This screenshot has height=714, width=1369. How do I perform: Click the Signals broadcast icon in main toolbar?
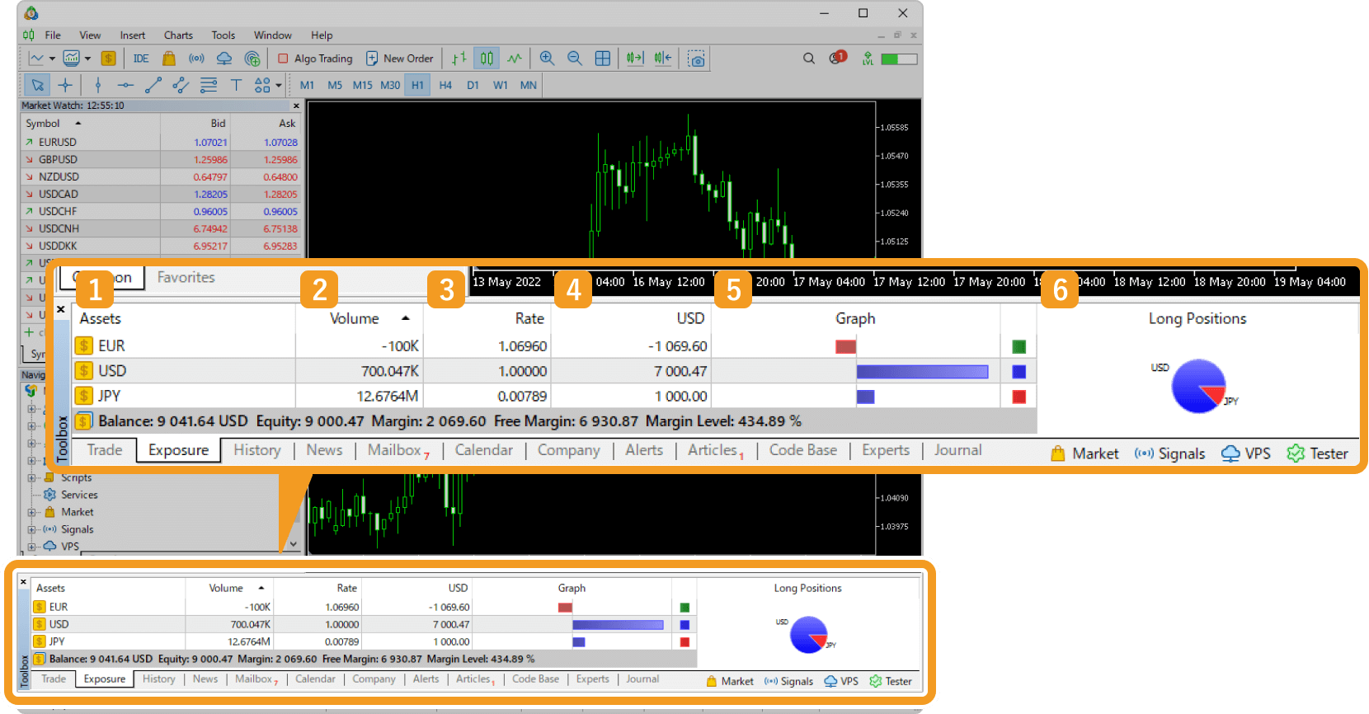click(x=196, y=59)
